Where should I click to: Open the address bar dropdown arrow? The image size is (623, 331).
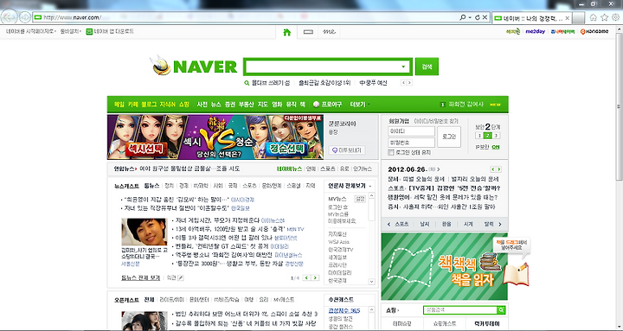(470, 17)
